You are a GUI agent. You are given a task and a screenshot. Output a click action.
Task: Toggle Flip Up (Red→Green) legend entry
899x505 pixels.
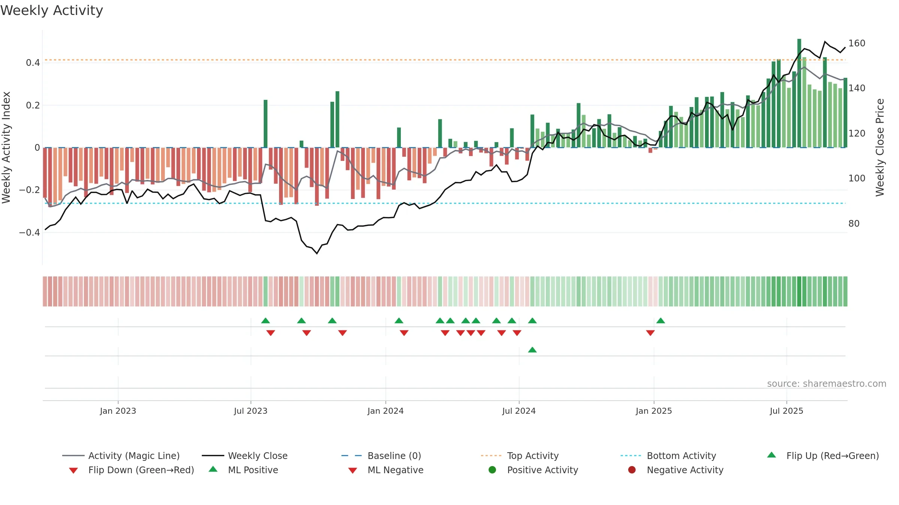[x=823, y=456]
